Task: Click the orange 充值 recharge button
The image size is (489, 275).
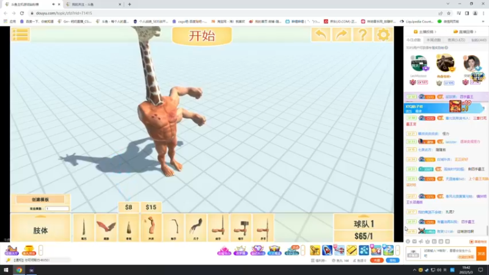Action: coord(377,260)
